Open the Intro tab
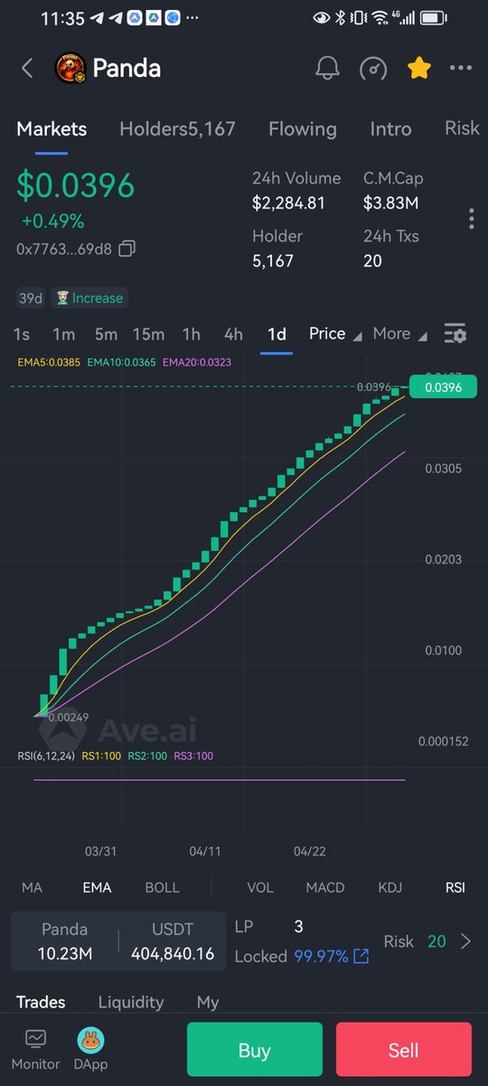Screen dimensions: 488x1086 tap(390, 129)
